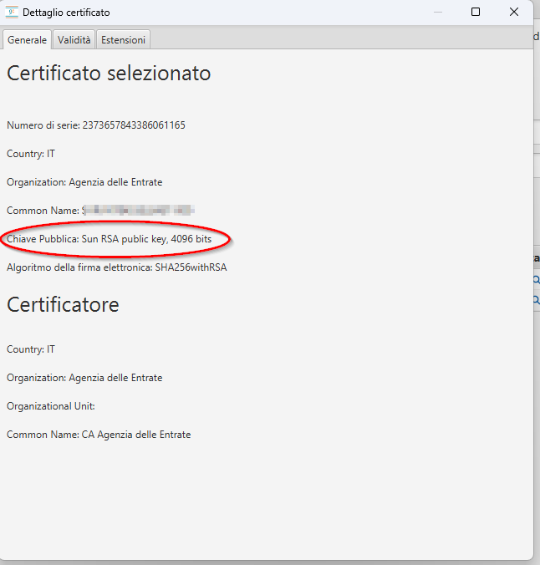Image resolution: width=540 pixels, height=565 pixels.
Task: Click the 'Algoritmo della firma elettronica: SHA256withRSA' line
Action: click(117, 267)
